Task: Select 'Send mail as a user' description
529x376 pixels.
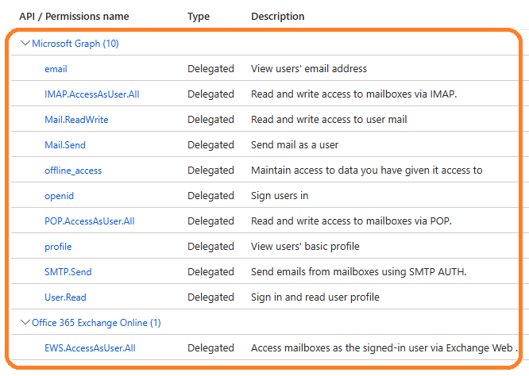Action: tap(295, 145)
